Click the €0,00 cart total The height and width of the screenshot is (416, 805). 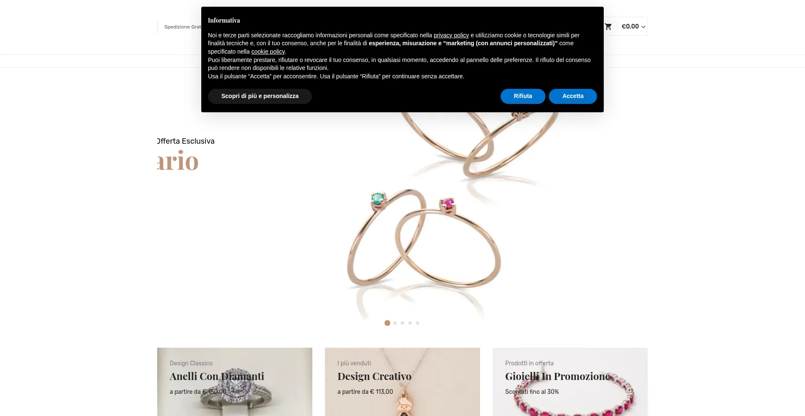click(630, 26)
